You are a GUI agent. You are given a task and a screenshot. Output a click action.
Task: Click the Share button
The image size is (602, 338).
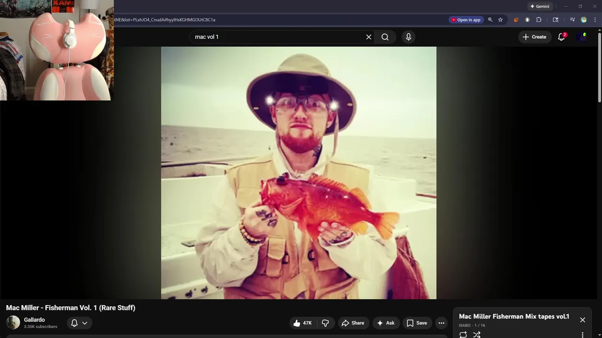tap(353, 323)
